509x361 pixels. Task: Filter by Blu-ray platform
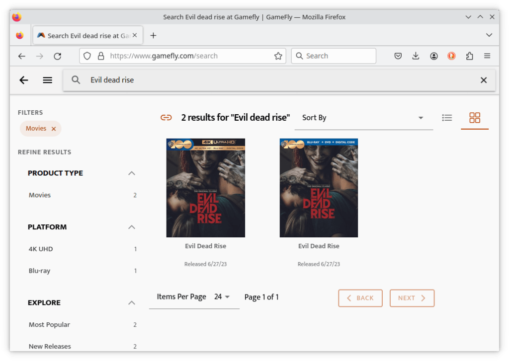pyautogui.click(x=83, y=271)
